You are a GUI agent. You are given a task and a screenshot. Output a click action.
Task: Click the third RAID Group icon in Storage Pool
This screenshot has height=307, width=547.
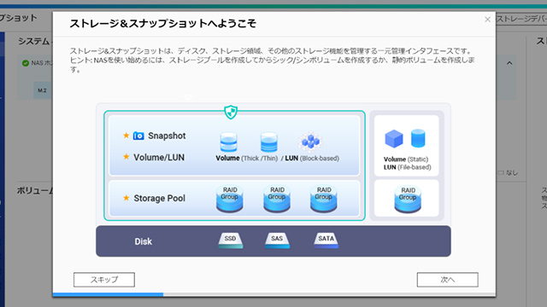(324, 199)
